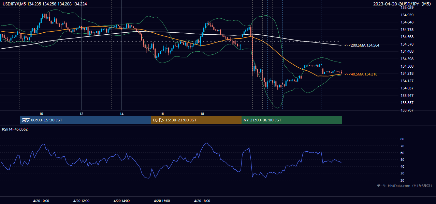This screenshot has height=204, width=436.
Task: Click hour label 16 under price chart
Action: (x=162, y=114)
